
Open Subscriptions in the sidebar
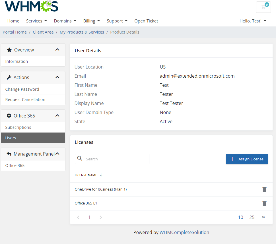33,127
